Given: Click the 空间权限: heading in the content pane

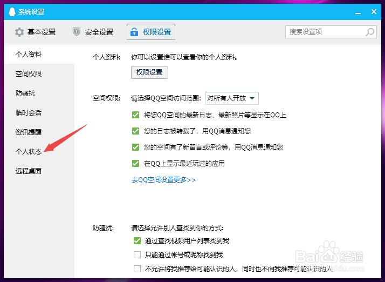Looking at the screenshot, I should [106, 98].
